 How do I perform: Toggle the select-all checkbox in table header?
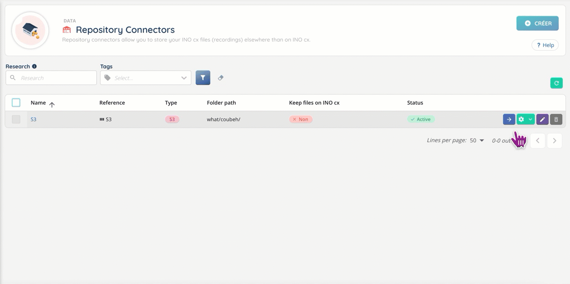pyautogui.click(x=16, y=103)
